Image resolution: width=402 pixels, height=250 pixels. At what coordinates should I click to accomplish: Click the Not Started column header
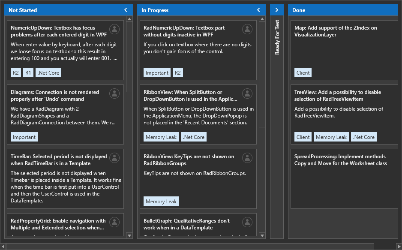click(69, 10)
